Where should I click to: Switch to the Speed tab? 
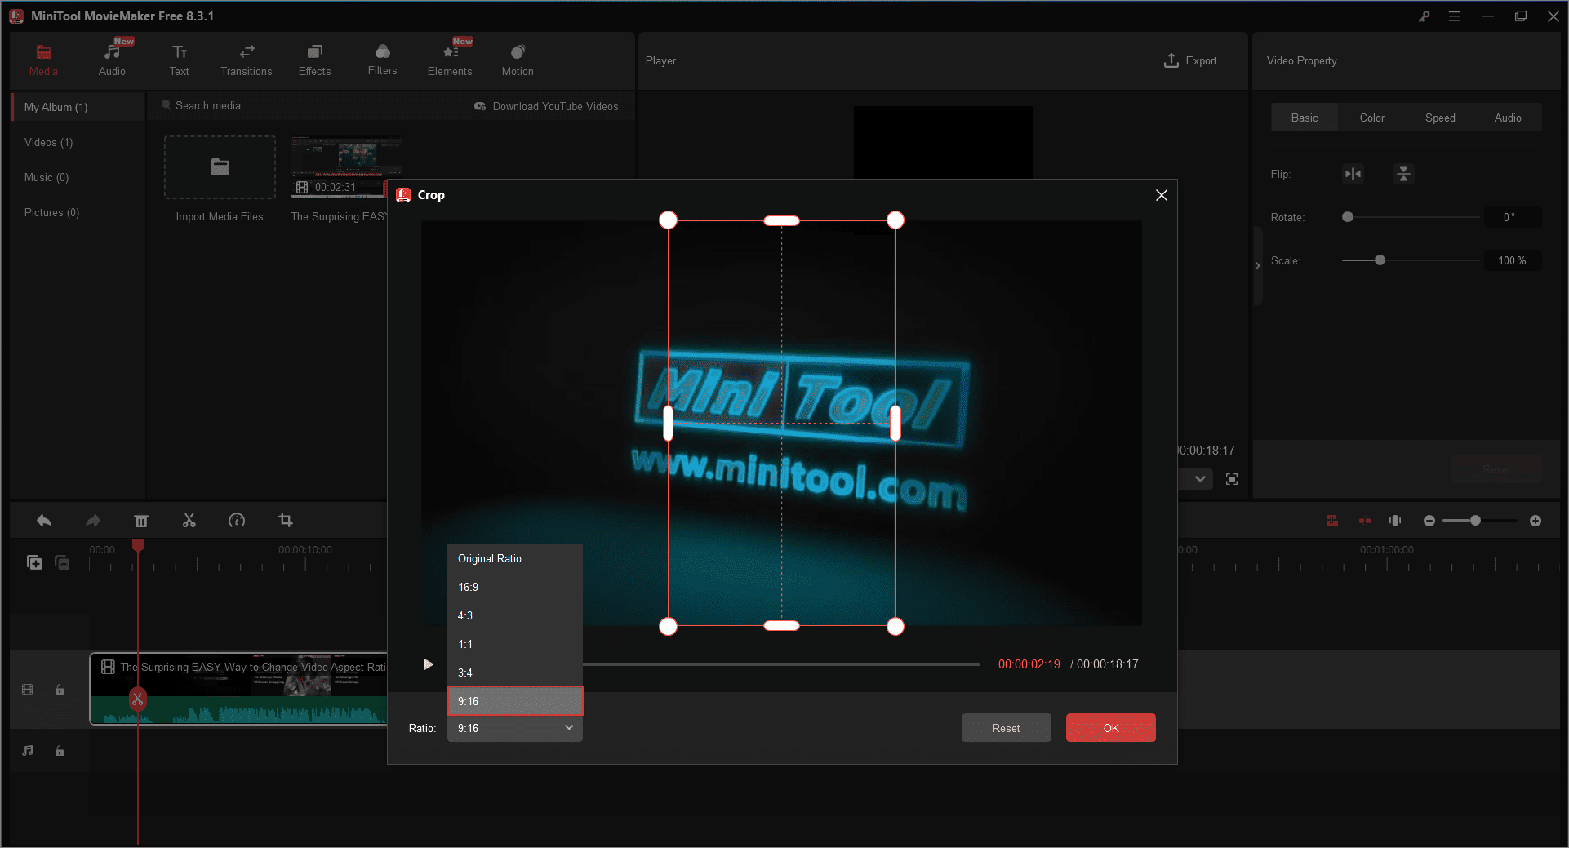pyautogui.click(x=1440, y=118)
